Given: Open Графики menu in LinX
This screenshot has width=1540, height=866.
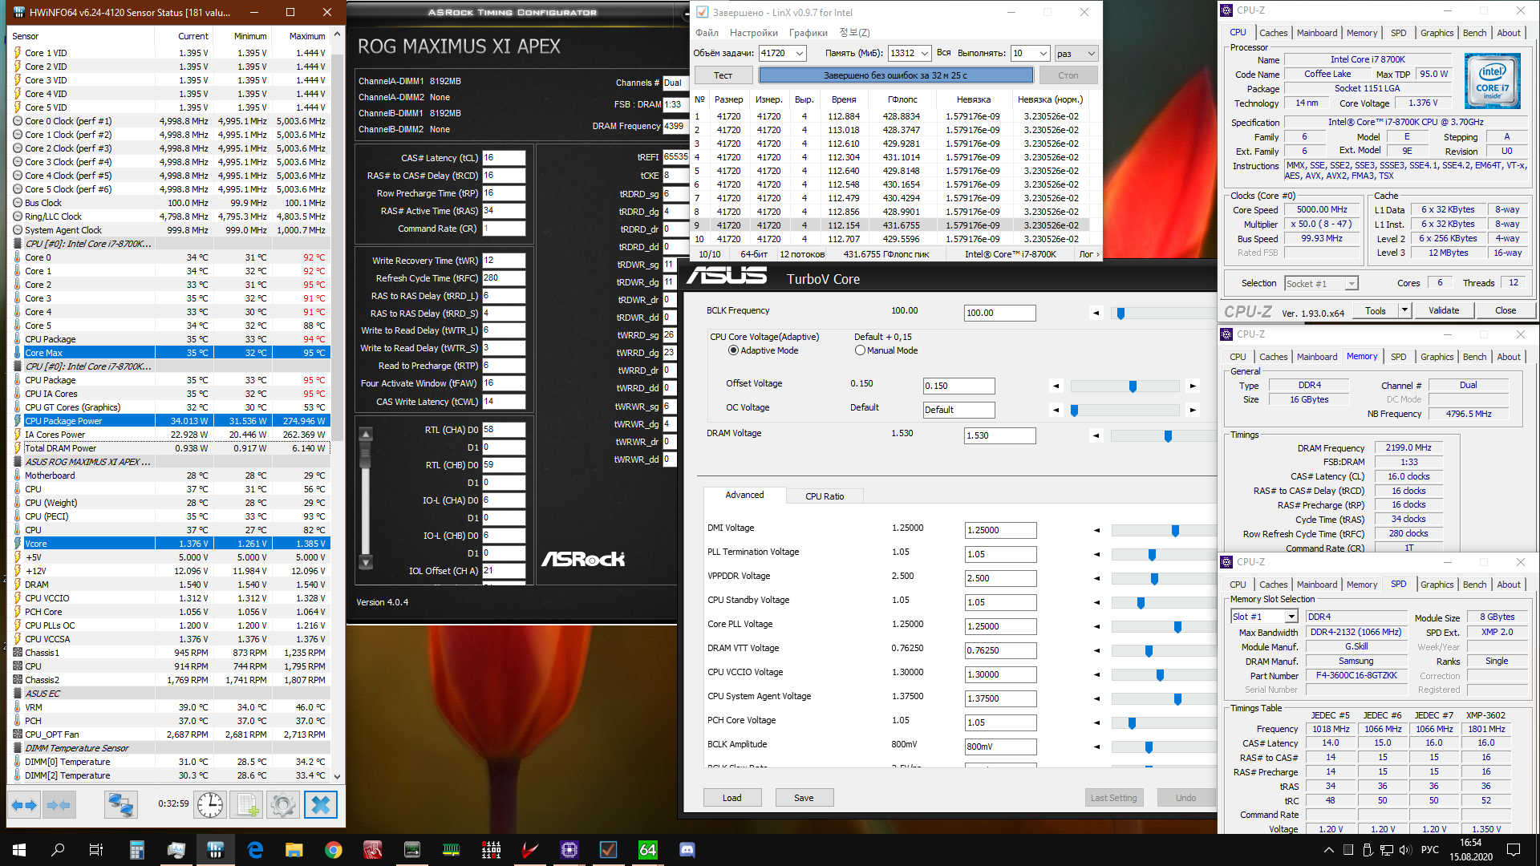Looking at the screenshot, I should 808,33.
